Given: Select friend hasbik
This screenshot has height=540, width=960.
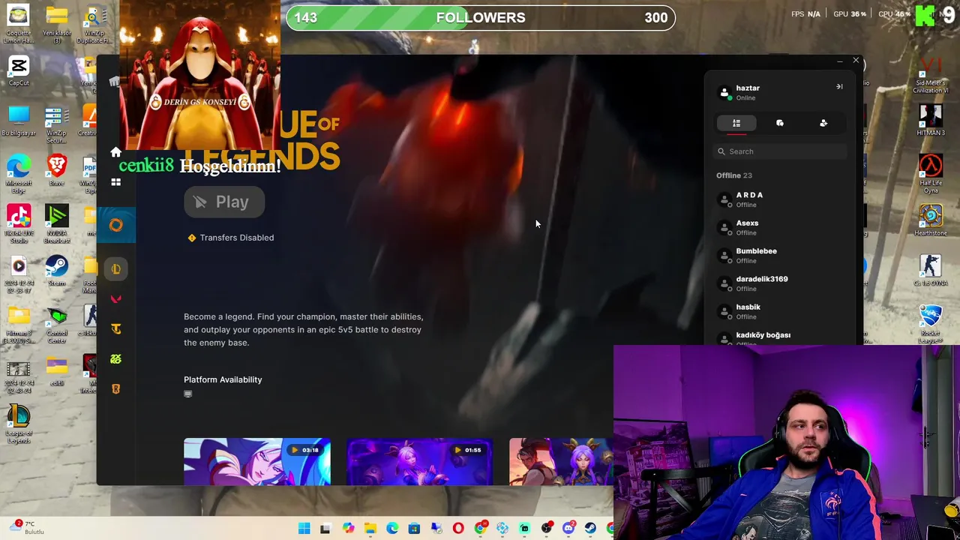Looking at the screenshot, I should (780, 311).
